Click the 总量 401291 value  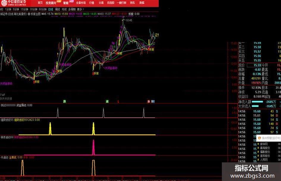[256, 78]
